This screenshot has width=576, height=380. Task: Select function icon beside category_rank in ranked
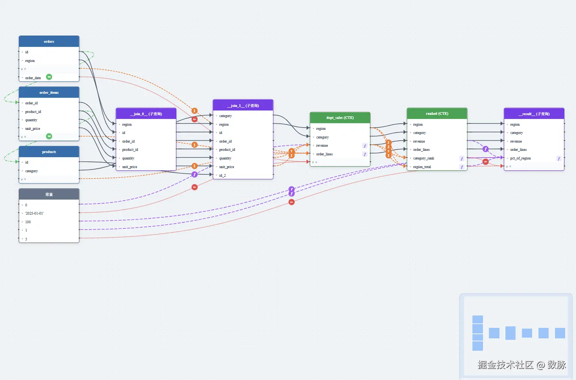click(462, 159)
